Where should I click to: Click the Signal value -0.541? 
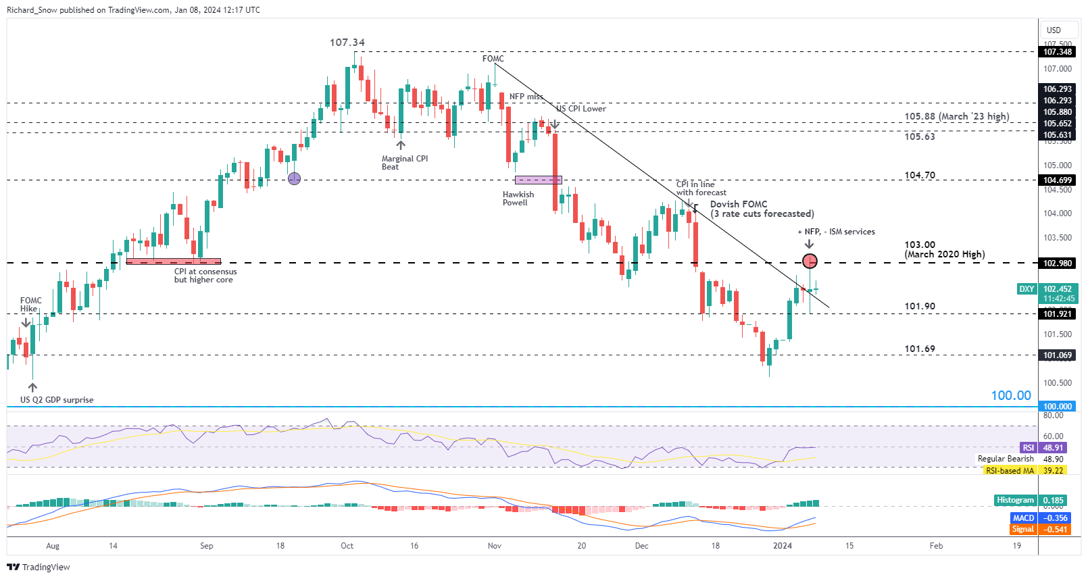point(1056,529)
